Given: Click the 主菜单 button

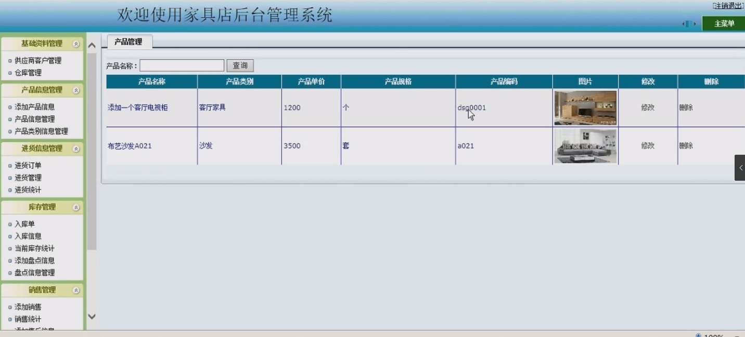Looking at the screenshot, I should click(x=724, y=24).
